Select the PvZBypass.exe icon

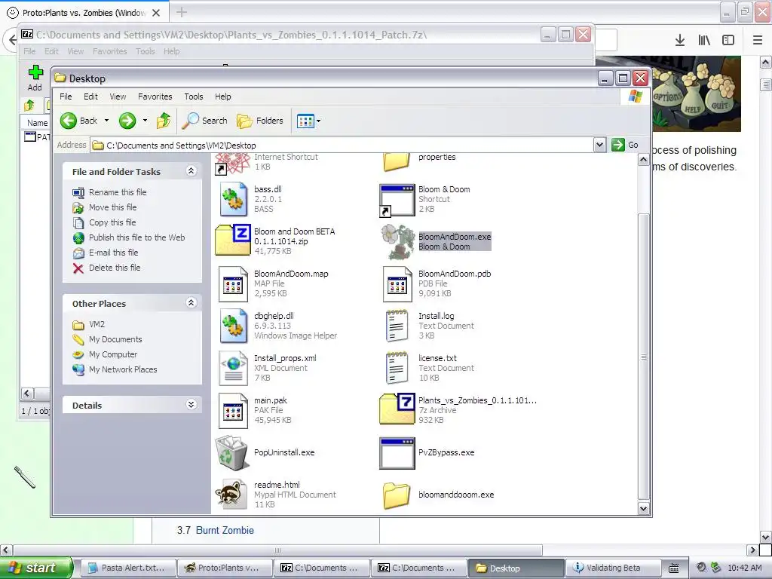tap(397, 453)
